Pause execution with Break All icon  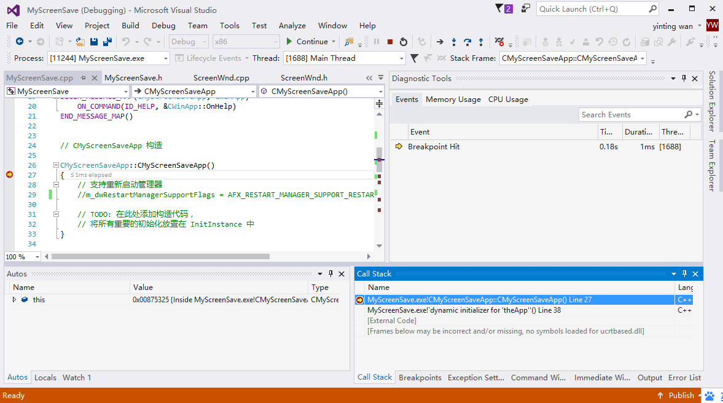(x=377, y=42)
